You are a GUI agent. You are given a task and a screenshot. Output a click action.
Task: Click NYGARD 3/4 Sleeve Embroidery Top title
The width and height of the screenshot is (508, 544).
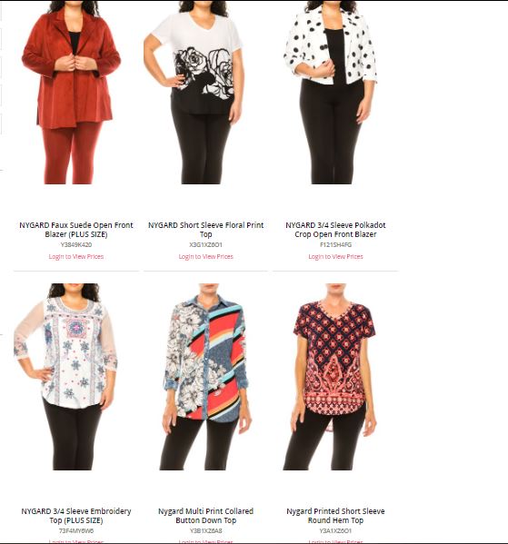pyautogui.click(x=76, y=516)
